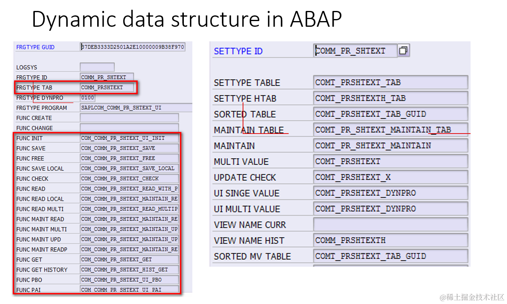Screen dimensions: 507x304
Task: Click the FRGTYPE TAB field COMM_PRSHTEXT
Action: coord(107,87)
